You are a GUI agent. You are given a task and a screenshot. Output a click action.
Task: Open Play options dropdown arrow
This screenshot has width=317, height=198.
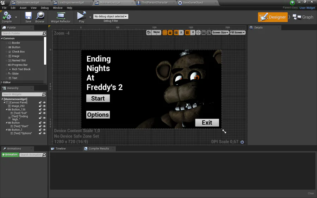[90, 17]
